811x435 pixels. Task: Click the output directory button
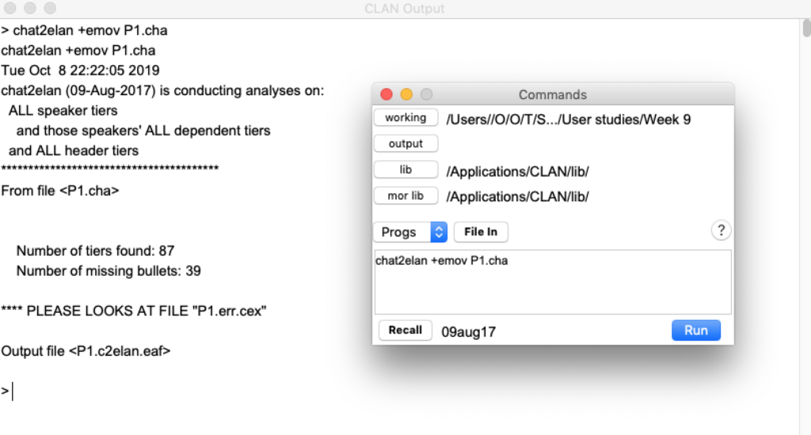[x=406, y=143]
